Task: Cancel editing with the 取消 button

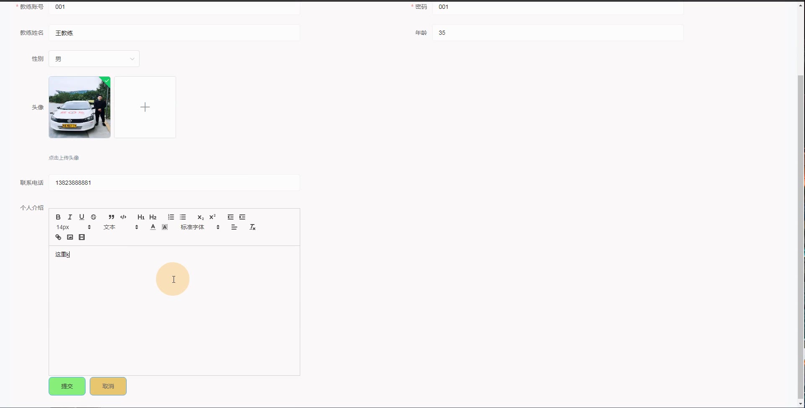Action: coord(108,386)
